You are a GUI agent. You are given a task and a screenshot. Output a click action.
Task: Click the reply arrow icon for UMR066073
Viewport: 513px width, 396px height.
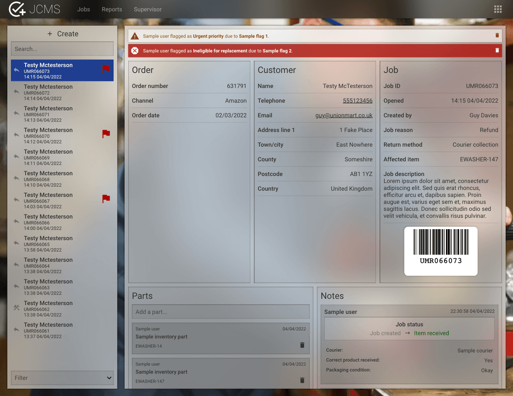[x=16, y=70]
